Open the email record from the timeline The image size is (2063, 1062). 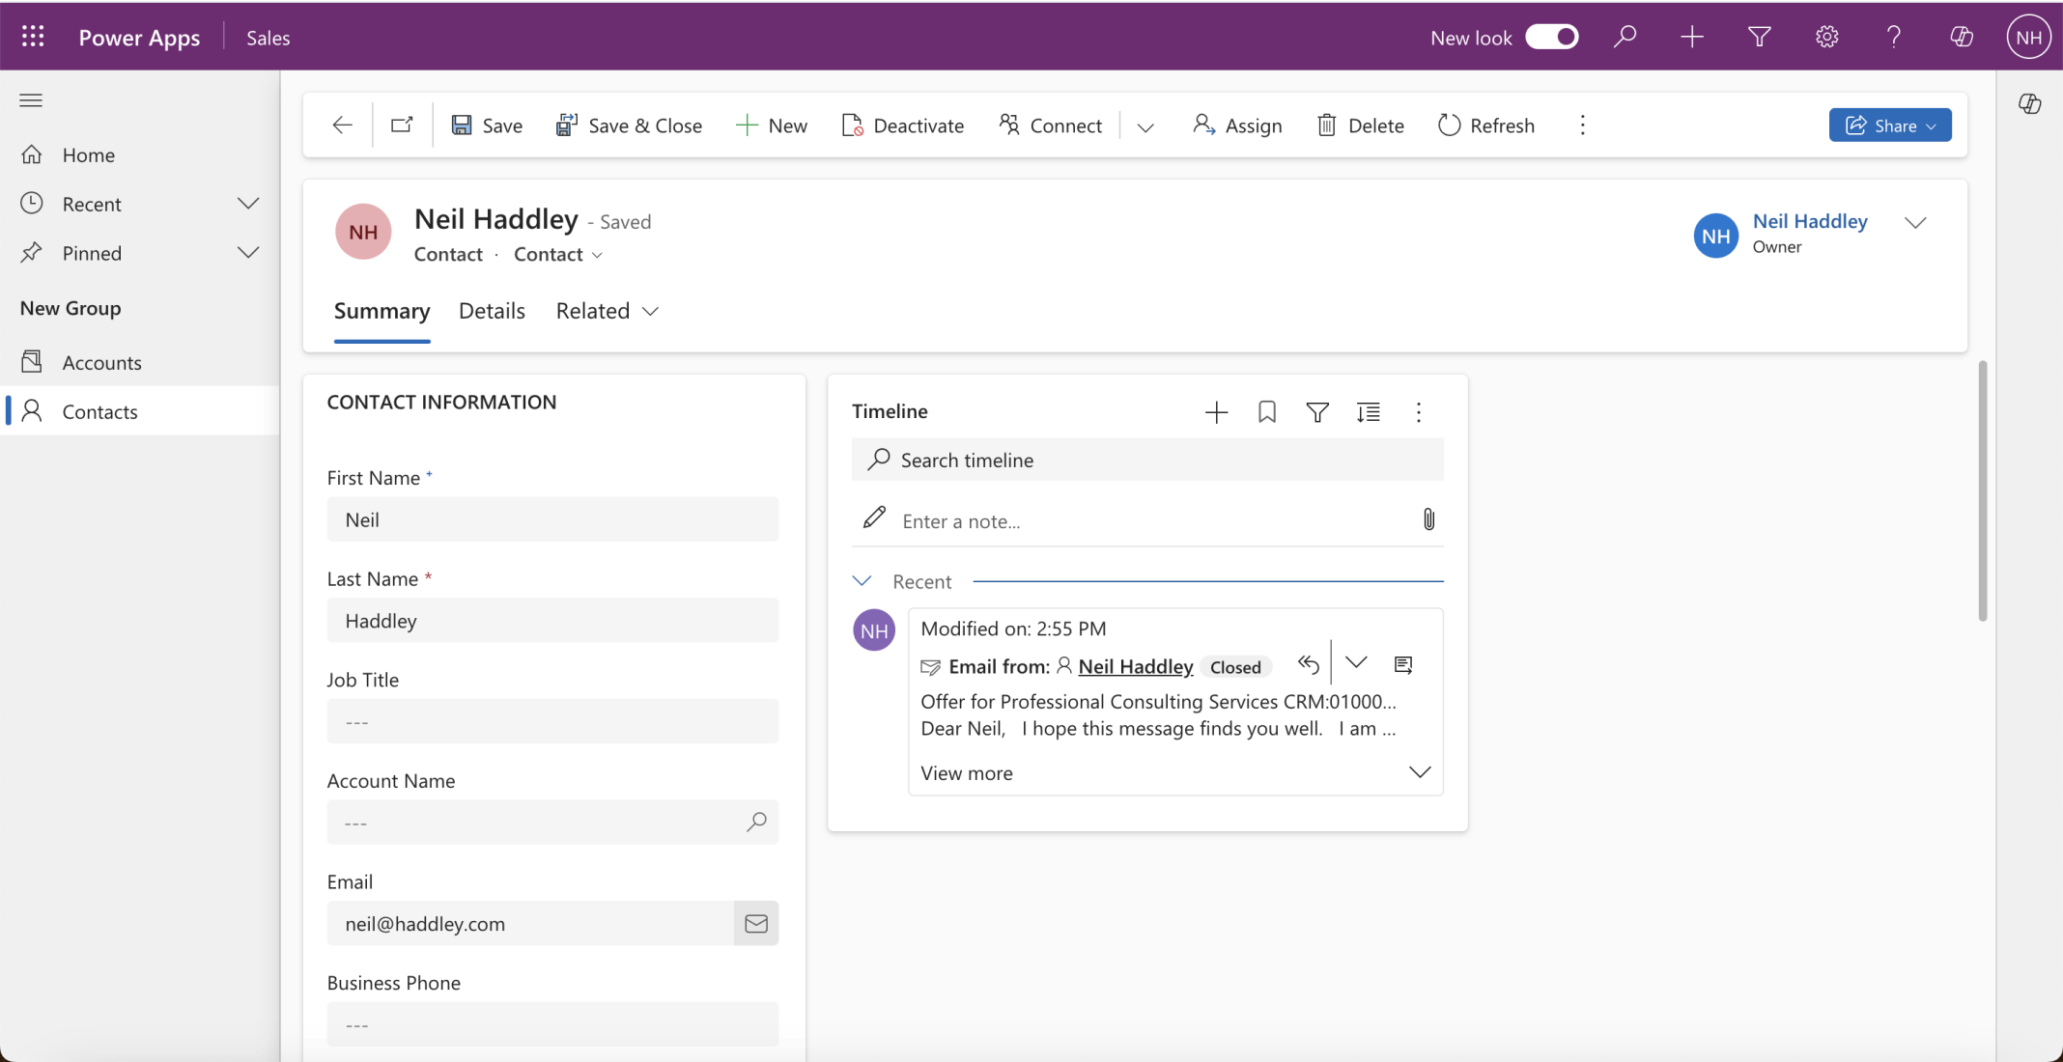click(x=1403, y=664)
